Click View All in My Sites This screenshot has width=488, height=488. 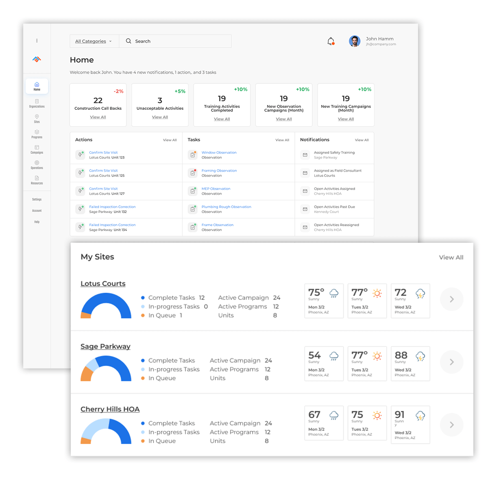point(451,257)
